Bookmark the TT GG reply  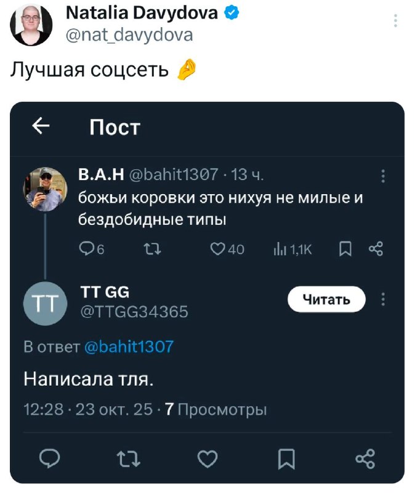[x=286, y=458]
